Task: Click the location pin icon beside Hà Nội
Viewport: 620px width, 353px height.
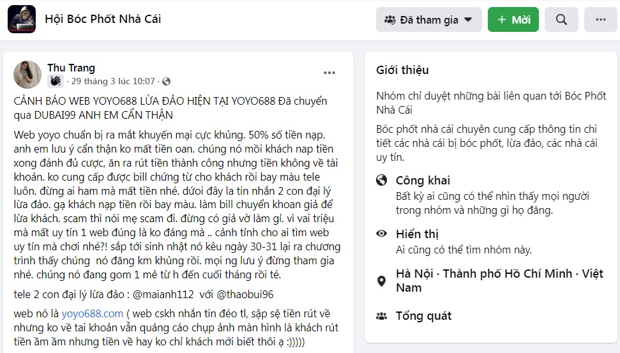Action: (382, 281)
